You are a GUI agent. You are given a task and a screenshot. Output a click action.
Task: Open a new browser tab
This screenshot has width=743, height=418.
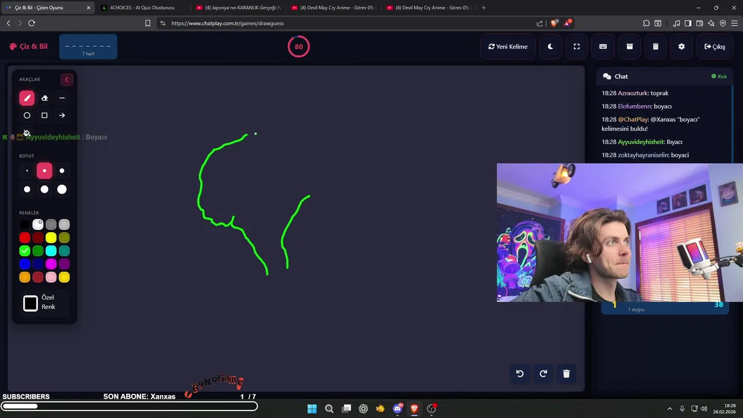(x=484, y=8)
